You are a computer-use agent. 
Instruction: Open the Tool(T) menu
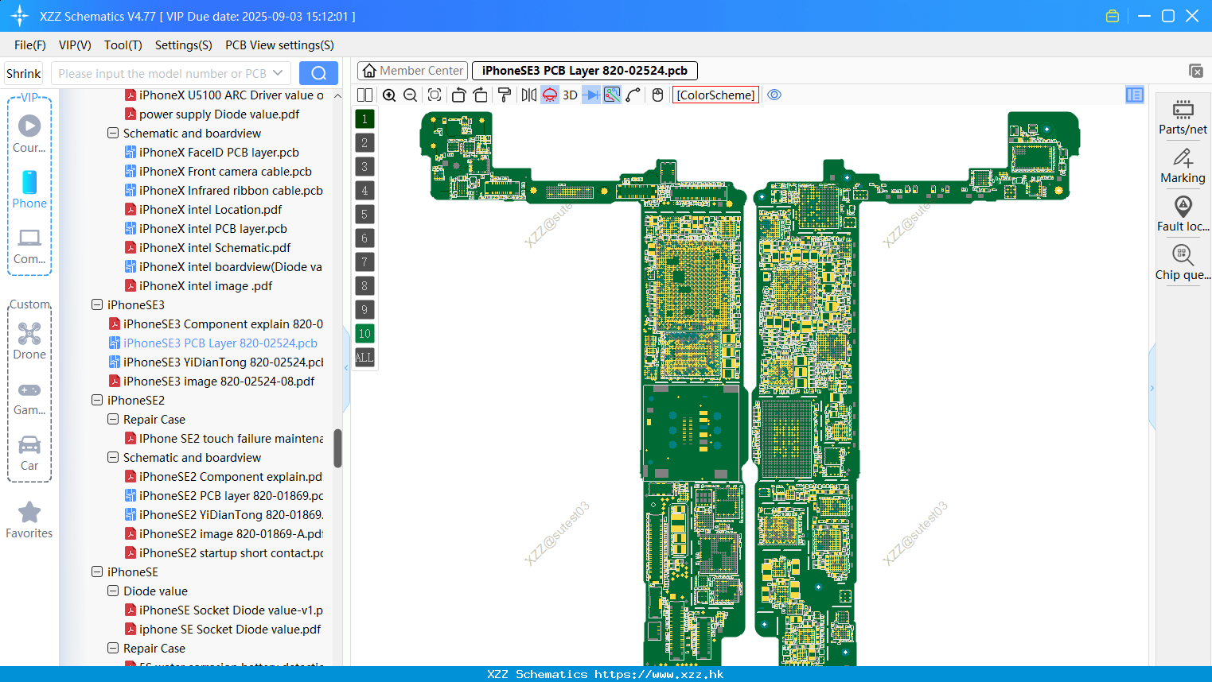click(x=123, y=45)
